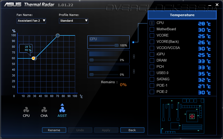Select the gray fan curve point at 100%
The image size is (223, 139).
(58, 35)
